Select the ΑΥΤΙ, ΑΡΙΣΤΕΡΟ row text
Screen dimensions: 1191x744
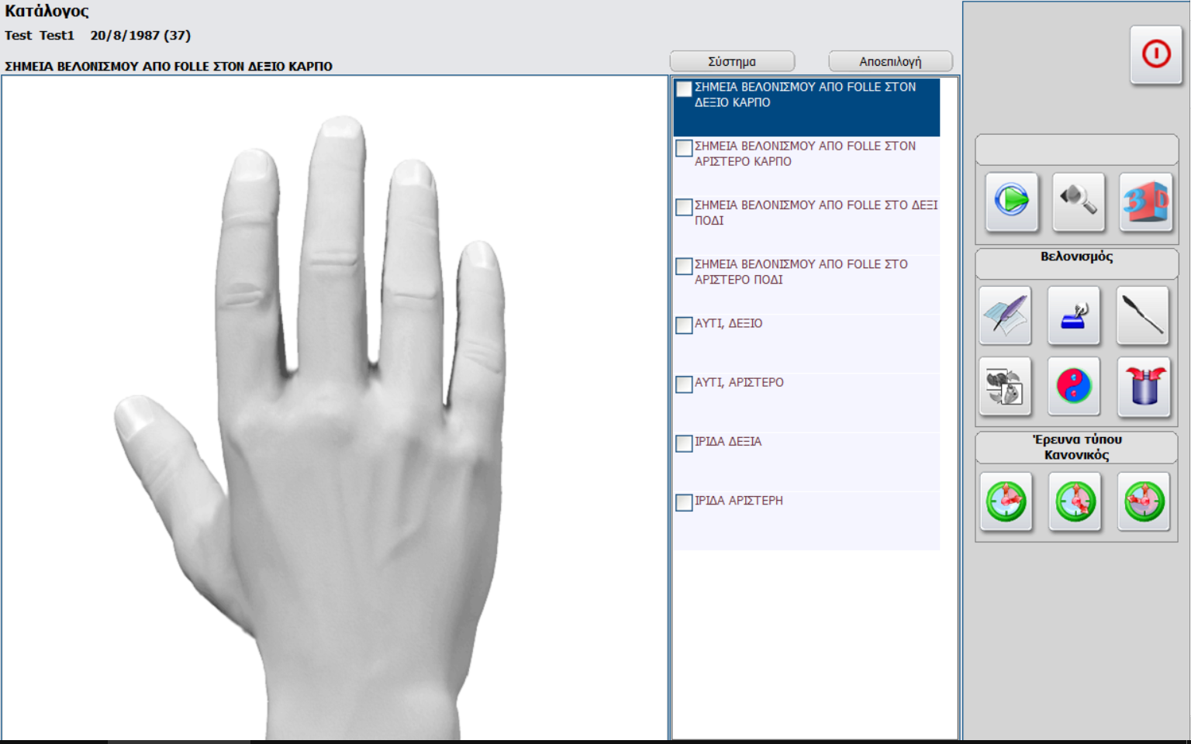[x=739, y=382]
